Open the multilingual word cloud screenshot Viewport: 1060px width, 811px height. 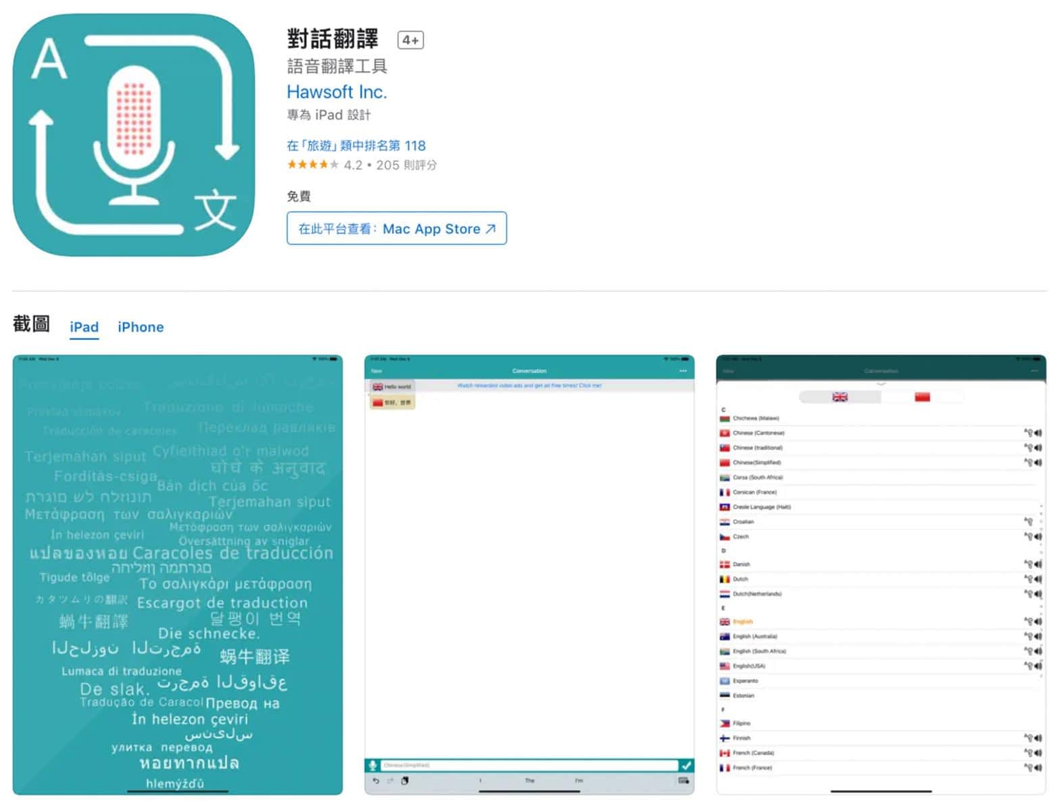178,574
